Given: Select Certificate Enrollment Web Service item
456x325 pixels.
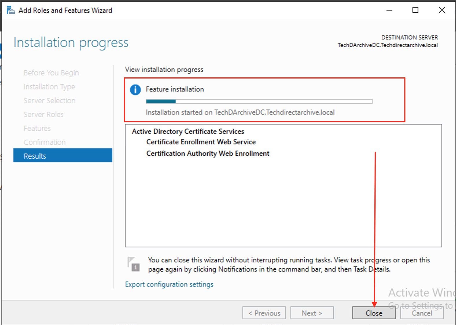Looking at the screenshot, I should pos(201,142).
